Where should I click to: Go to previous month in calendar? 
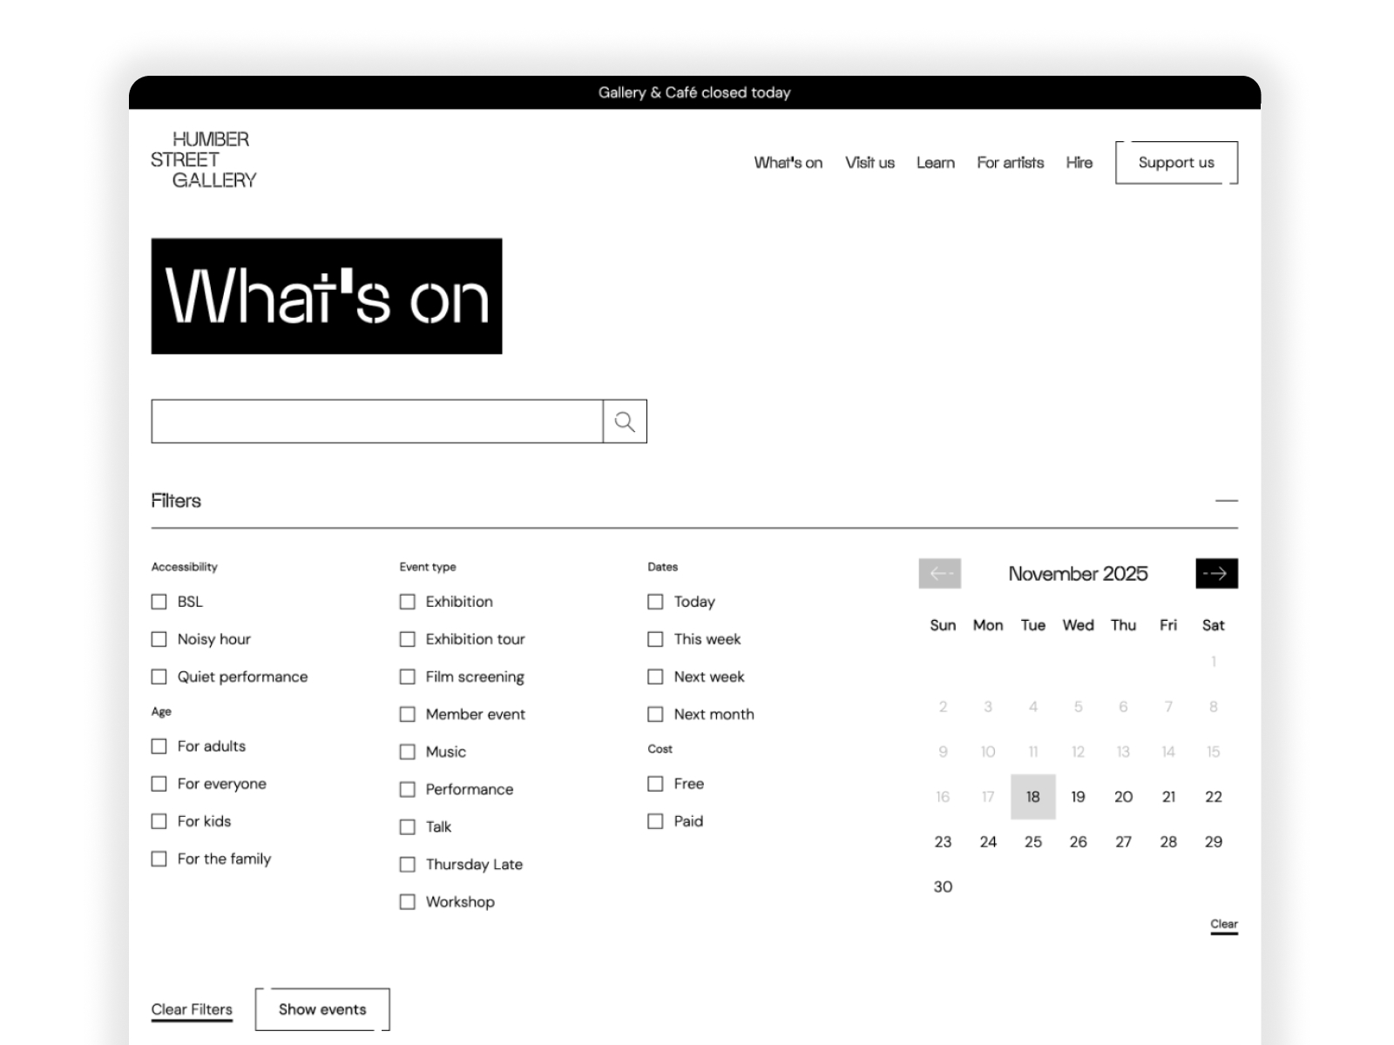(x=939, y=573)
